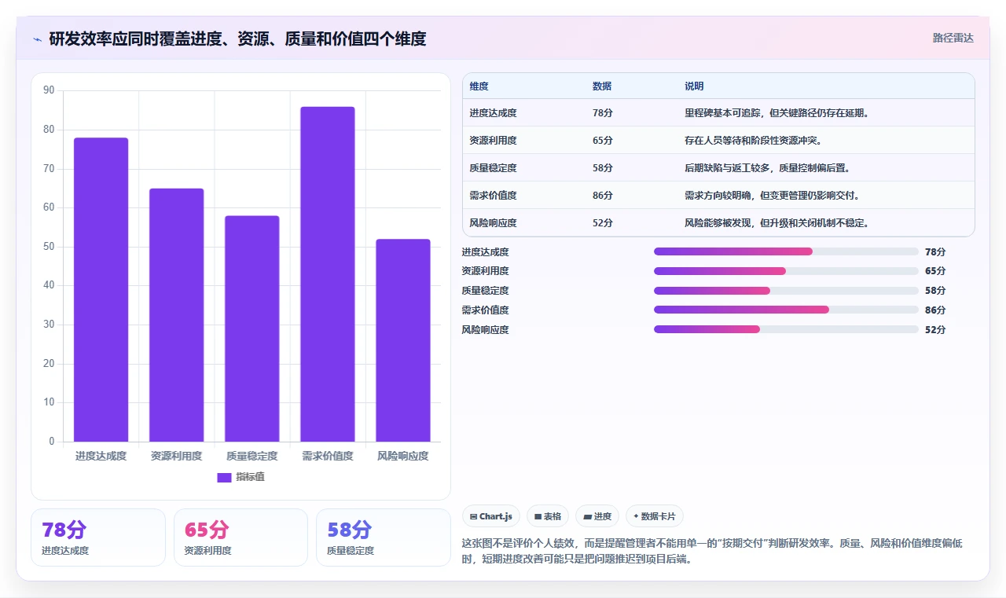1006x598 pixels.
Task: Click the 52分 value in the table
Action: point(603,223)
